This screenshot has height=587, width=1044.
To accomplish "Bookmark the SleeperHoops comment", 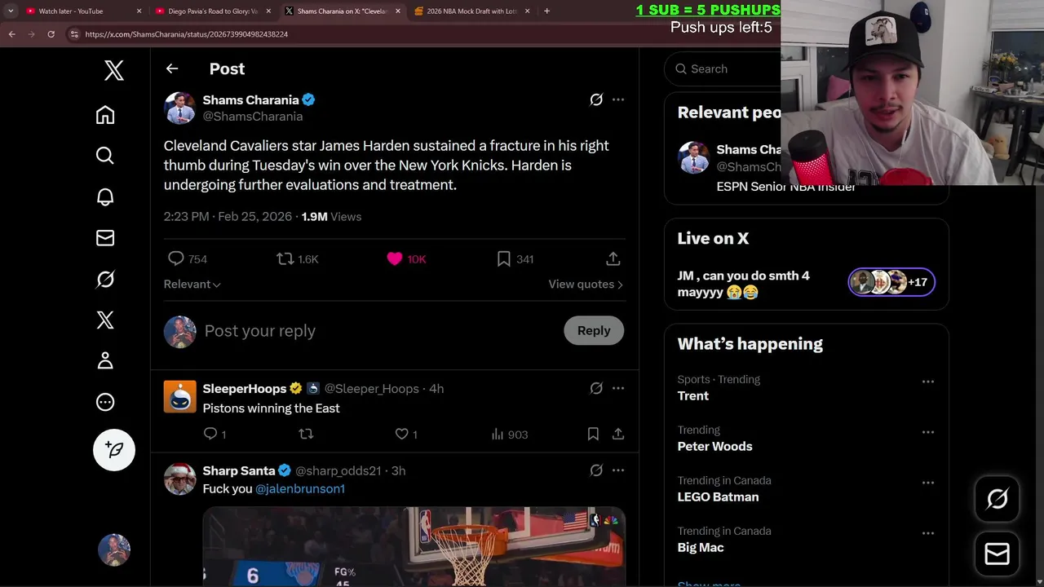I will coord(593,434).
